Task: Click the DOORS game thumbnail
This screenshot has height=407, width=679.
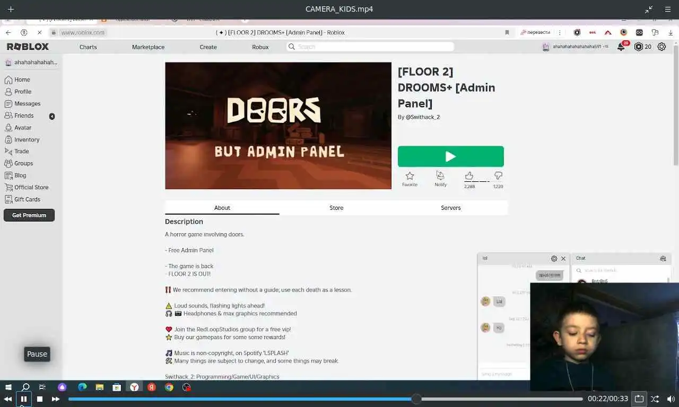Action: tap(278, 126)
